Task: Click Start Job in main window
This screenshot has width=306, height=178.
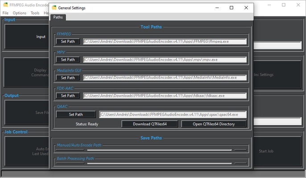Action: click(x=277, y=151)
